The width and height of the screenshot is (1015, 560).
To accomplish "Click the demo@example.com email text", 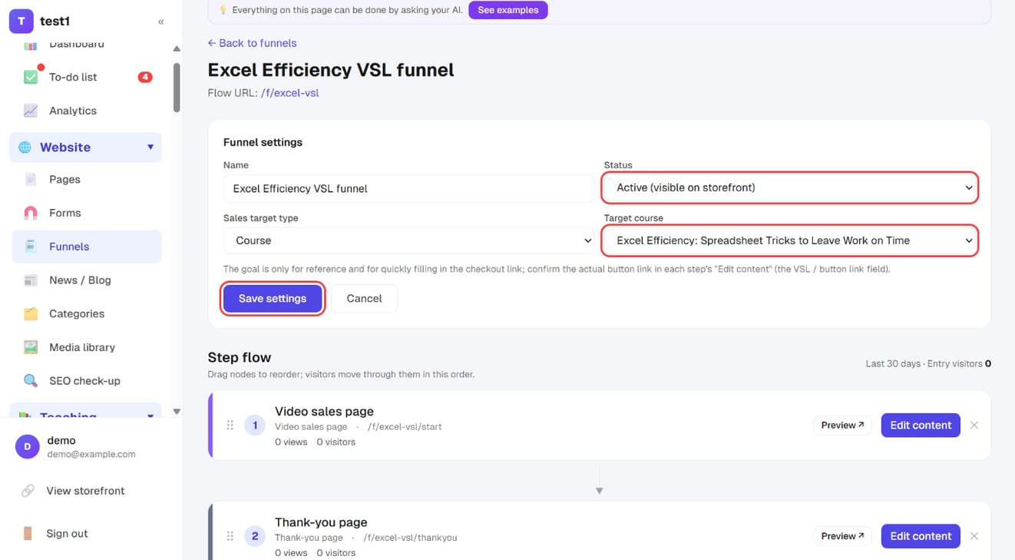I will coord(91,454).
